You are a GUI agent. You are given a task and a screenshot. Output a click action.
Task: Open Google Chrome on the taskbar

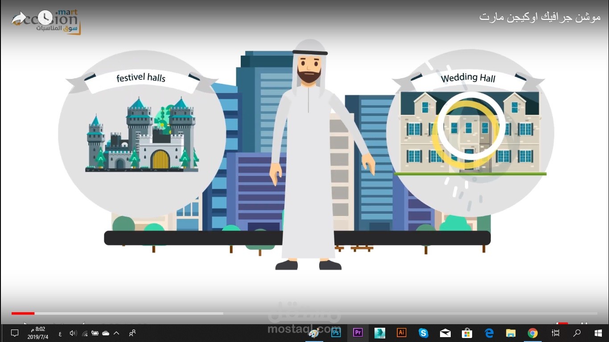coord(533,333)
